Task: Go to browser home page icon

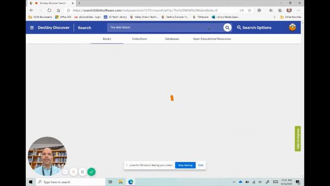Action: [x=58, y=10]
